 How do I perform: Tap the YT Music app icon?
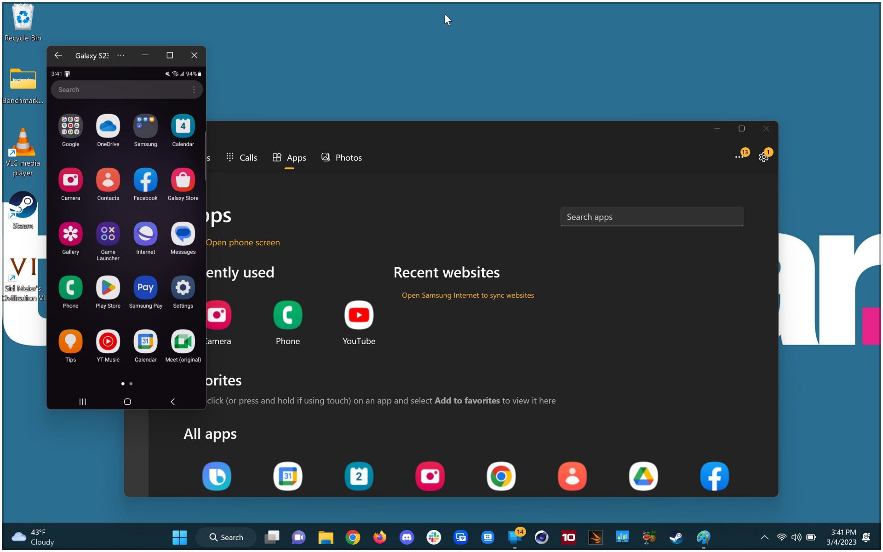[x=108, y=342]
